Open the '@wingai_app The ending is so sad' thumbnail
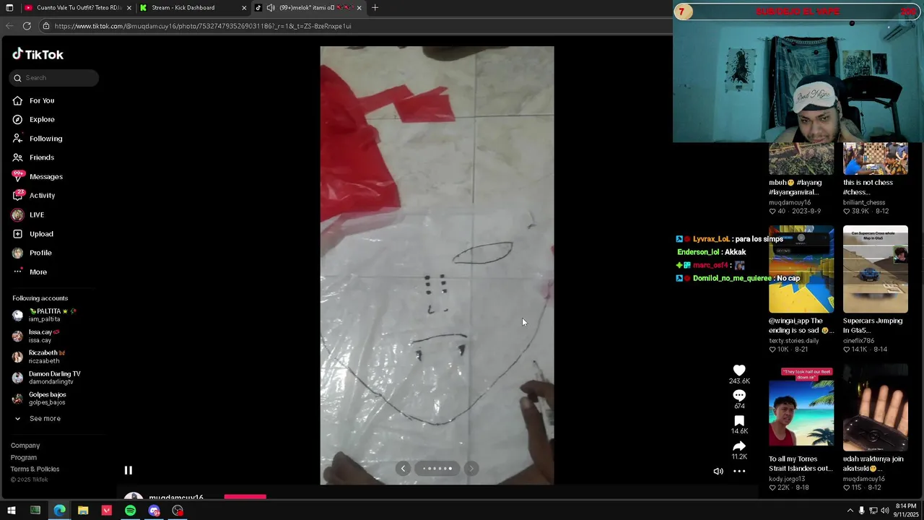Image resolution: width=924 pixels, height=520 pixels. [801, 269]
